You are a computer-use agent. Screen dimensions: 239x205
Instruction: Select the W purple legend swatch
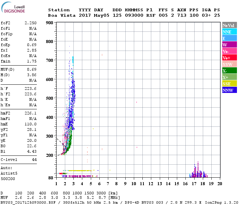229,45
